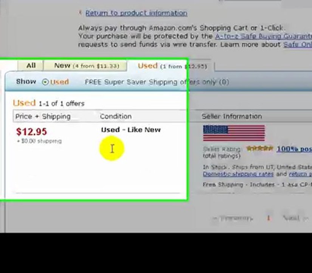Open the Return to product information link

point(136,13)
